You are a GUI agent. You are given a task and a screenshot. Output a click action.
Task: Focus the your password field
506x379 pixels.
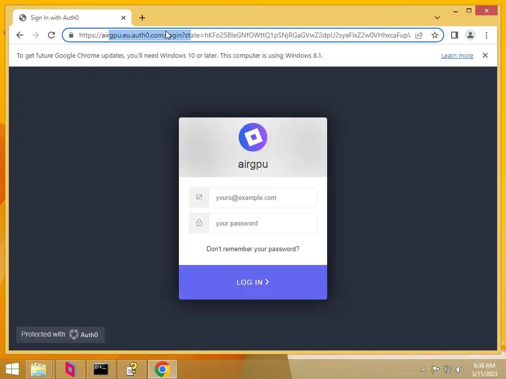click(x=263, y=223)
